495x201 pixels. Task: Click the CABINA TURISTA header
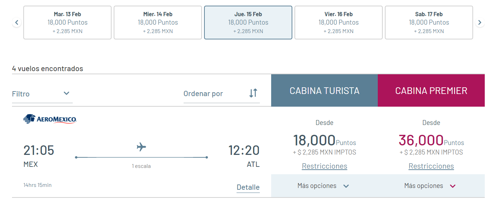(x=324, y=90)
